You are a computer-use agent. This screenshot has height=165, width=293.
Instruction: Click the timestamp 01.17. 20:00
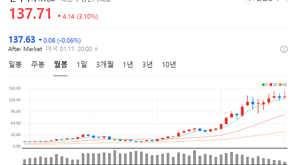(76, 49)
